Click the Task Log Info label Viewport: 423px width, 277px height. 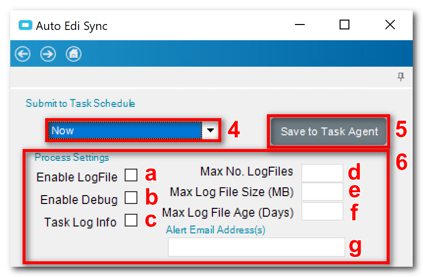(80, 222)
